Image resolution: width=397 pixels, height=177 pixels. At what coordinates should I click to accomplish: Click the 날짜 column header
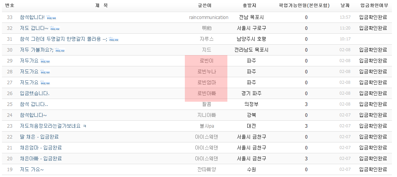pos(345,5)
